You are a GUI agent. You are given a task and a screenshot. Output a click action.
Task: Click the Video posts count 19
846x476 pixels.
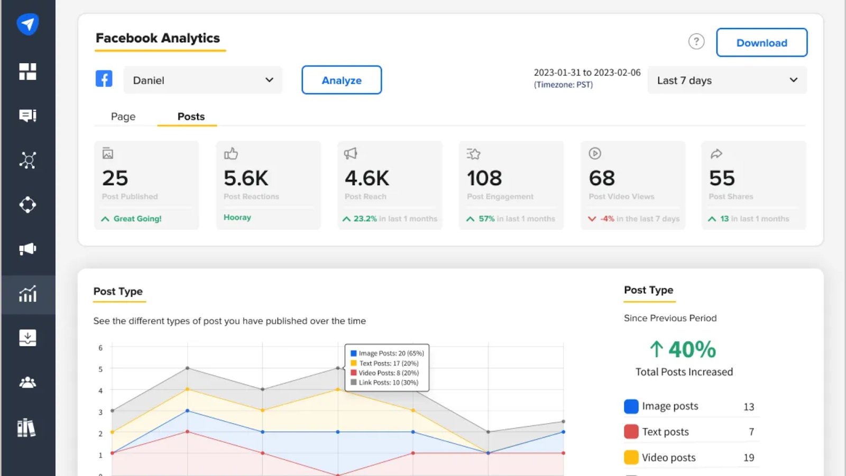tap(749, 457)
